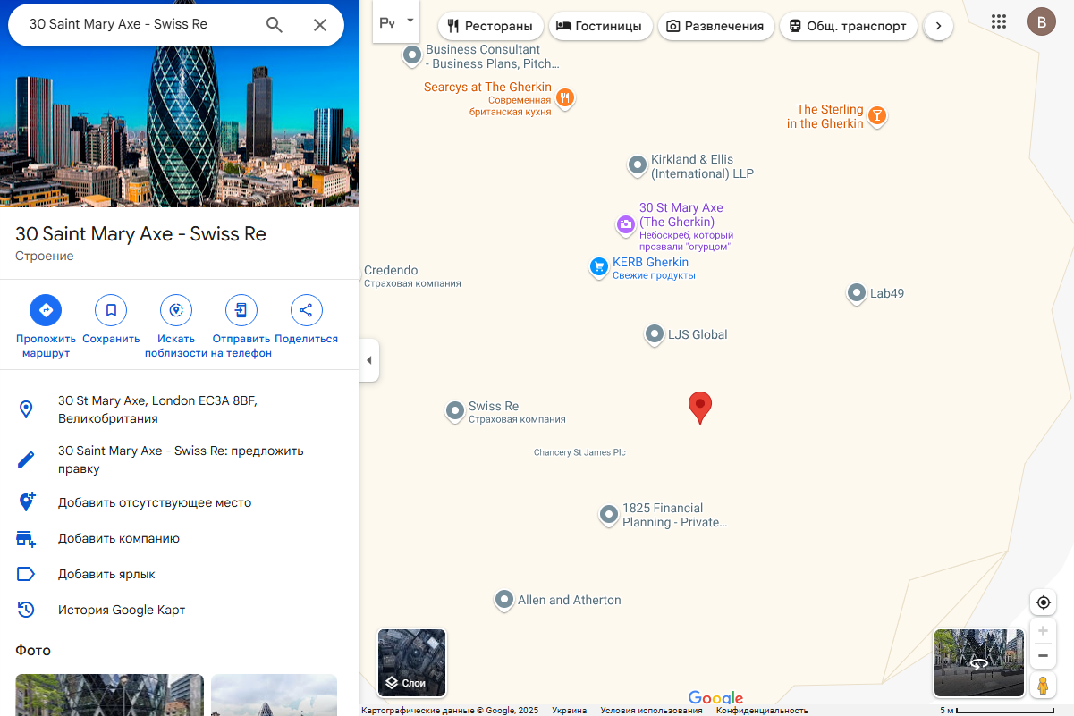The width and height of the screenshot is (1074, 716).
Task: Open the Проложить маршрут directions button
Action: 46,310
